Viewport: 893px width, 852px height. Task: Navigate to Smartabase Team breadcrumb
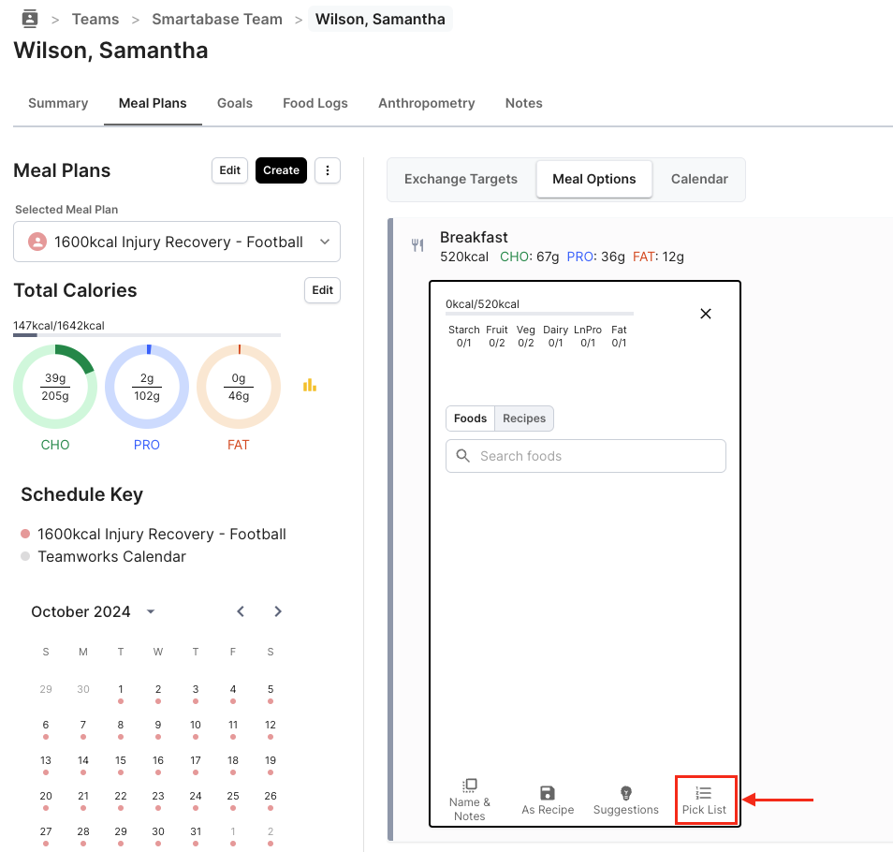(217, 19)
